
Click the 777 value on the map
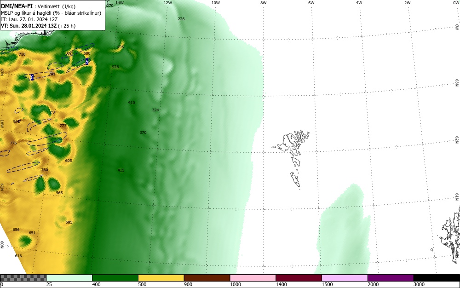point(63,126)
